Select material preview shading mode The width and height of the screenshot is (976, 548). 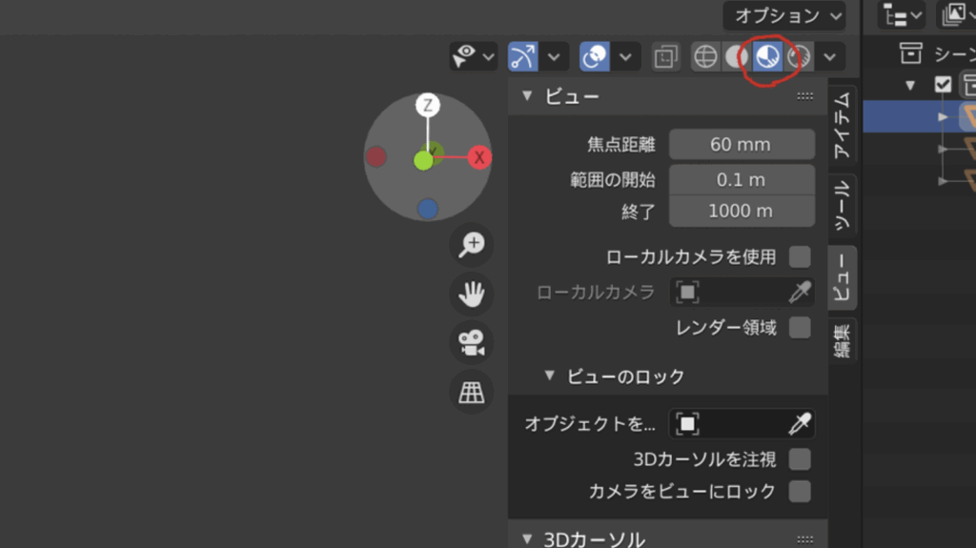[x=767, y=57]
